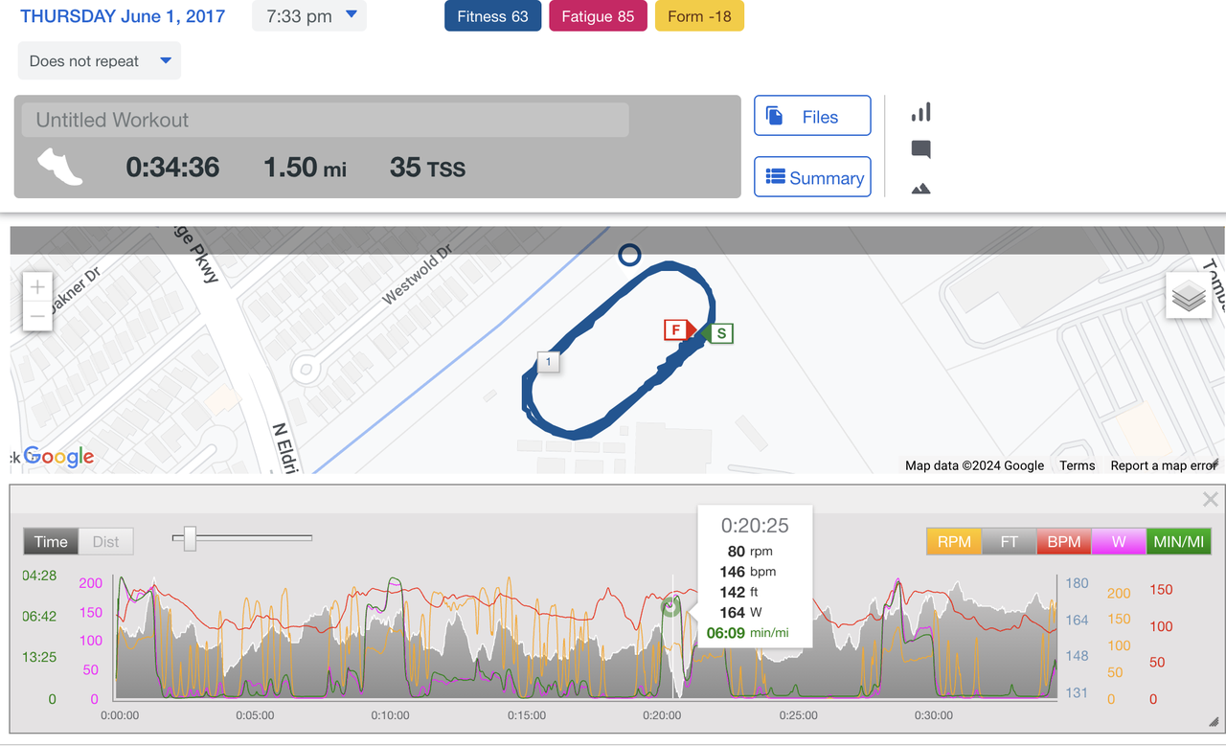This screenshot has width=1226, height=746.
Task: Toggle the MIN/MI pace series
Action: click(1178, 542)
